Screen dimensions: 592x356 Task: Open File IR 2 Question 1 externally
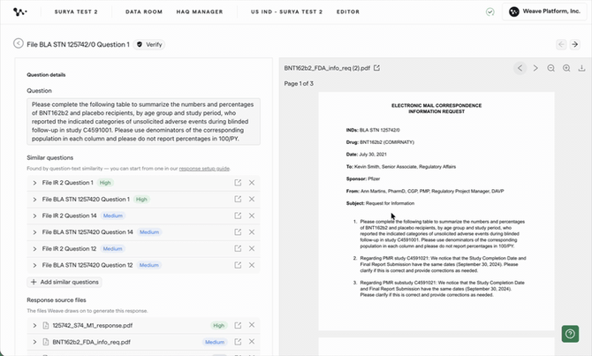238,183
